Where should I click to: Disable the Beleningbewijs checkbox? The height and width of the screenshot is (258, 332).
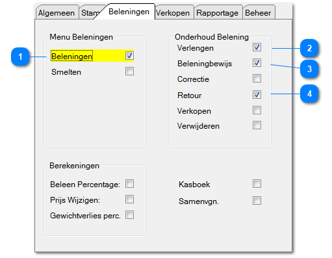pos(257,63)
